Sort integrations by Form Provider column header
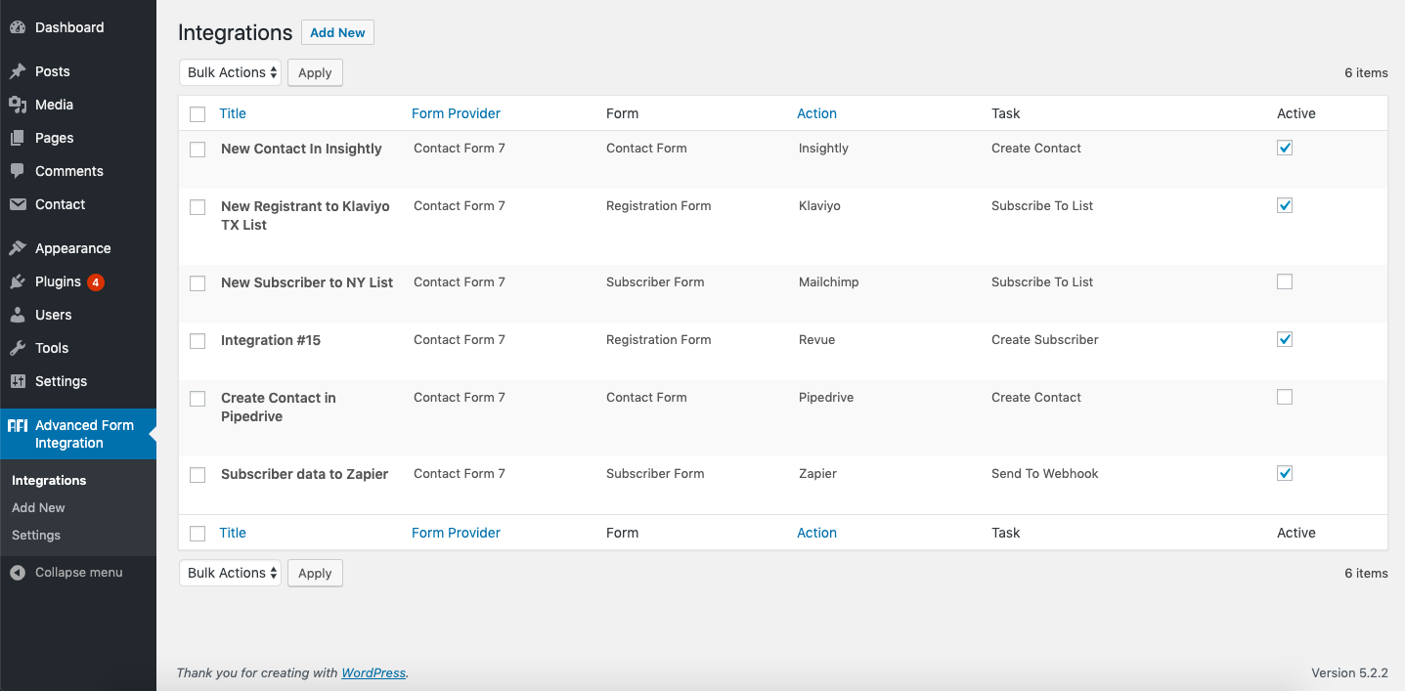1405x691 pixels. click(x=456, y=113)
